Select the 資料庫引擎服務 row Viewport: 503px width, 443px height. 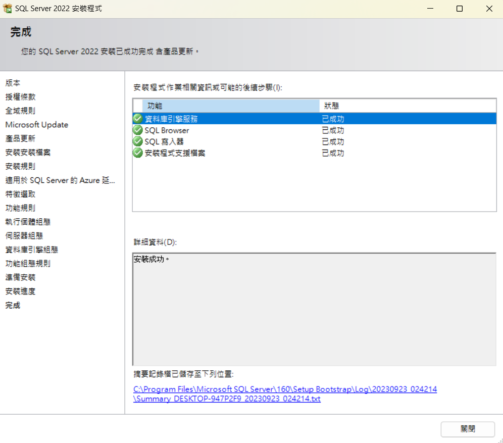[x=314, y=119]
